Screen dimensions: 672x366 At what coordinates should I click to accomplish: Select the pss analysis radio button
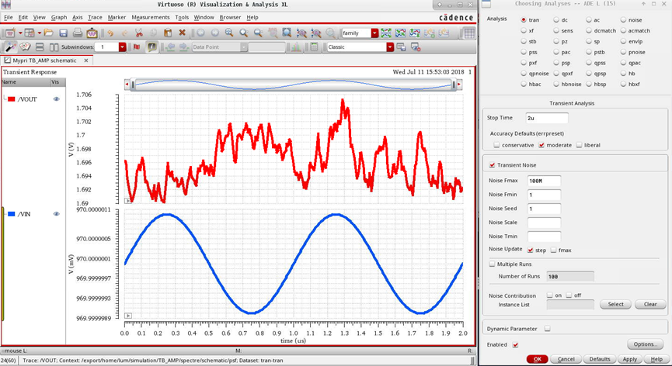point(524,52)
